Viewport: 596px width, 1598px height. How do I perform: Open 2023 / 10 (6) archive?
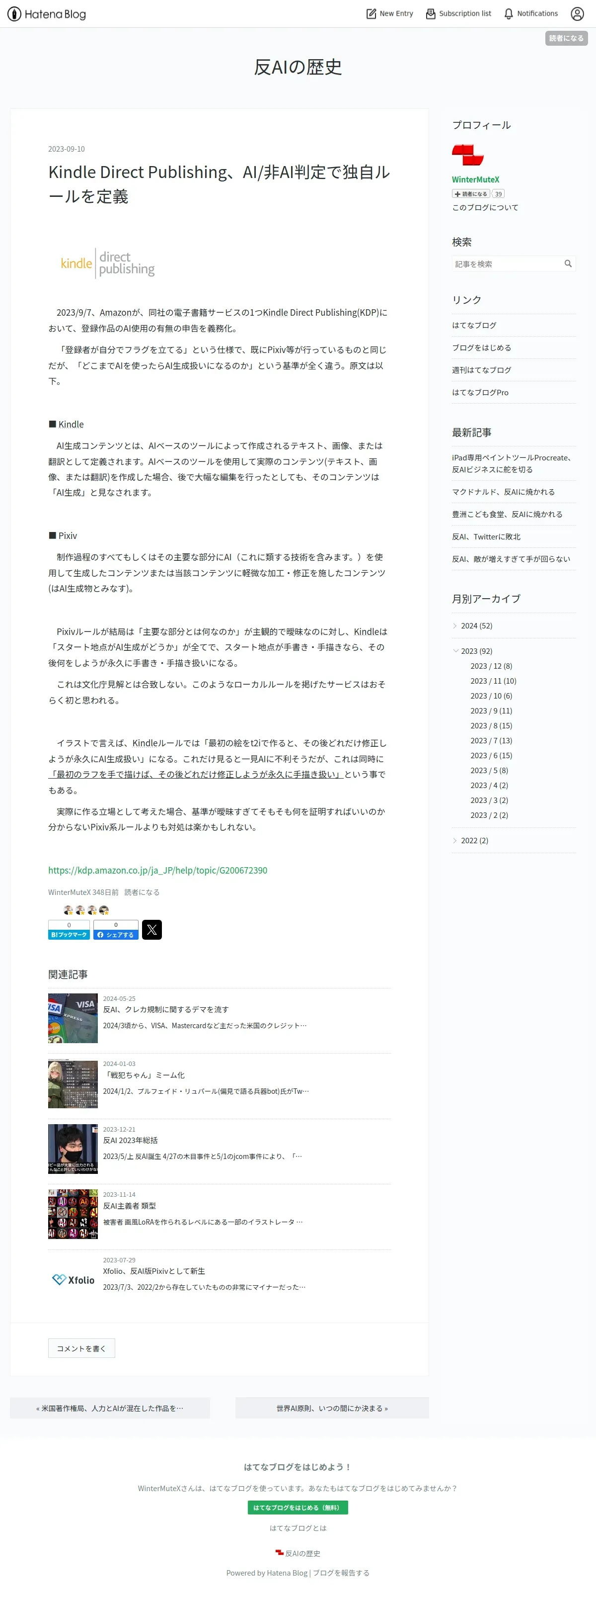(491, 696)
